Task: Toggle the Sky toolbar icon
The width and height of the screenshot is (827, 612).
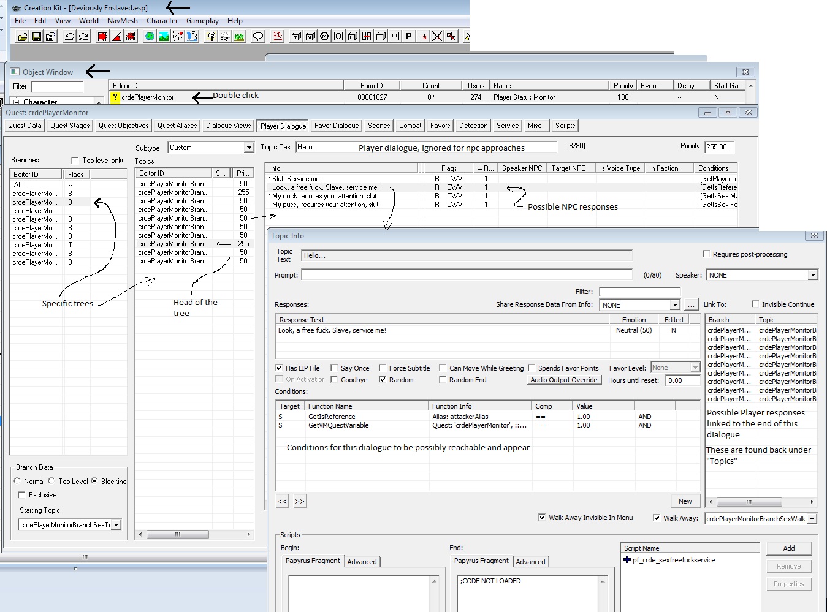Action: coord(225,37)
